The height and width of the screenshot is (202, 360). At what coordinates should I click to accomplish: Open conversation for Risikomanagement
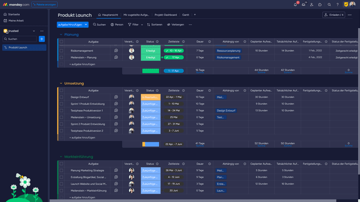pyautogui.click(x=116, y=51)
